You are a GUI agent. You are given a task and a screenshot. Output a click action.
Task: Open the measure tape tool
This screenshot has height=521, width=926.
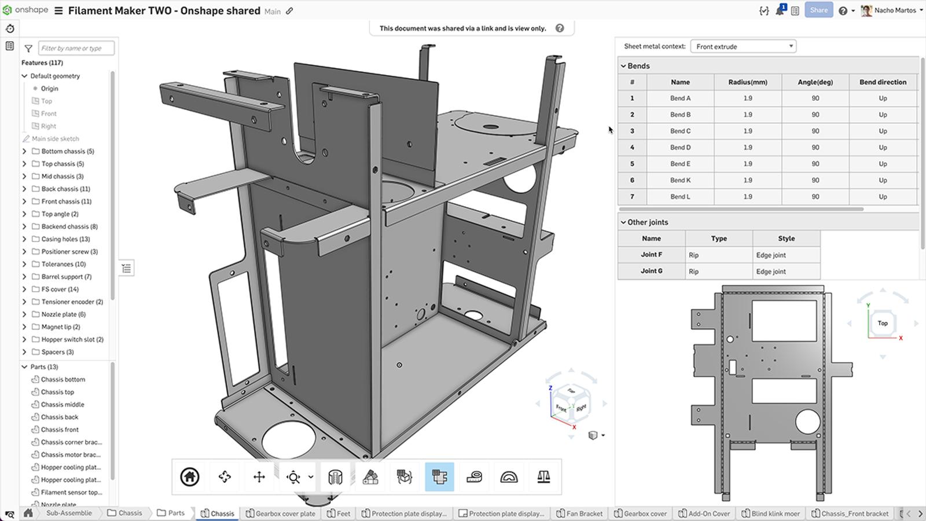473,477
